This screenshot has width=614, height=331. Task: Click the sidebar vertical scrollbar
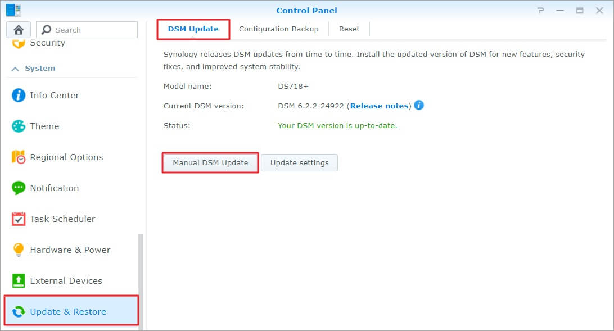coord(141,282)
